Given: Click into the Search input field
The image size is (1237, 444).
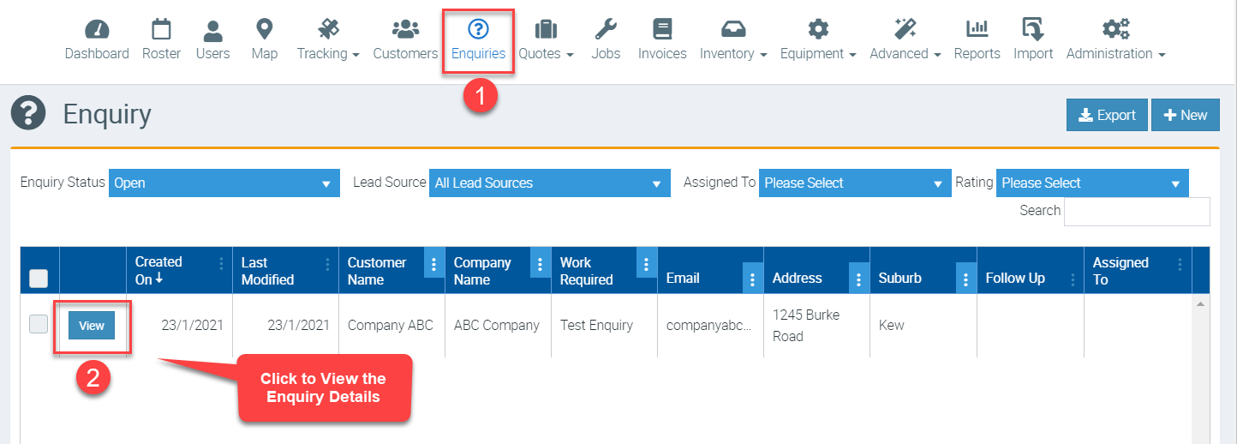Looking at the screenshot, I should (1136, 212).
